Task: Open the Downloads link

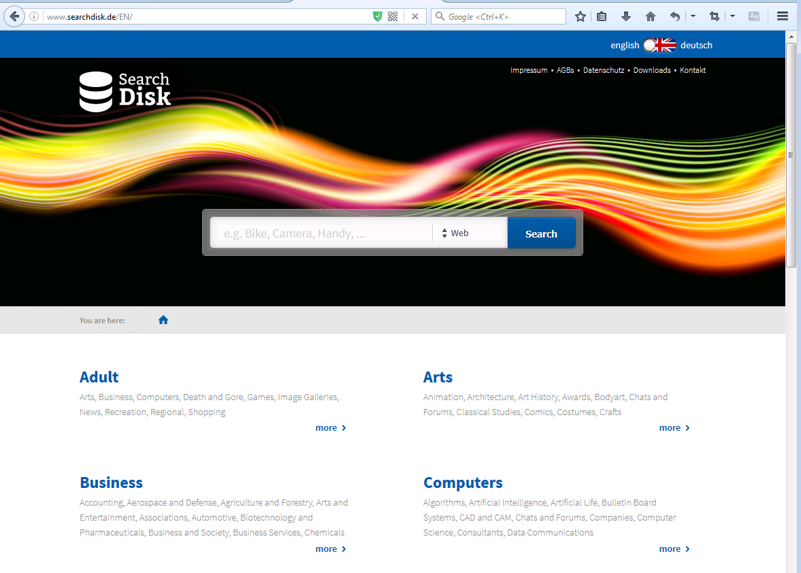Action: pos(652,71)
